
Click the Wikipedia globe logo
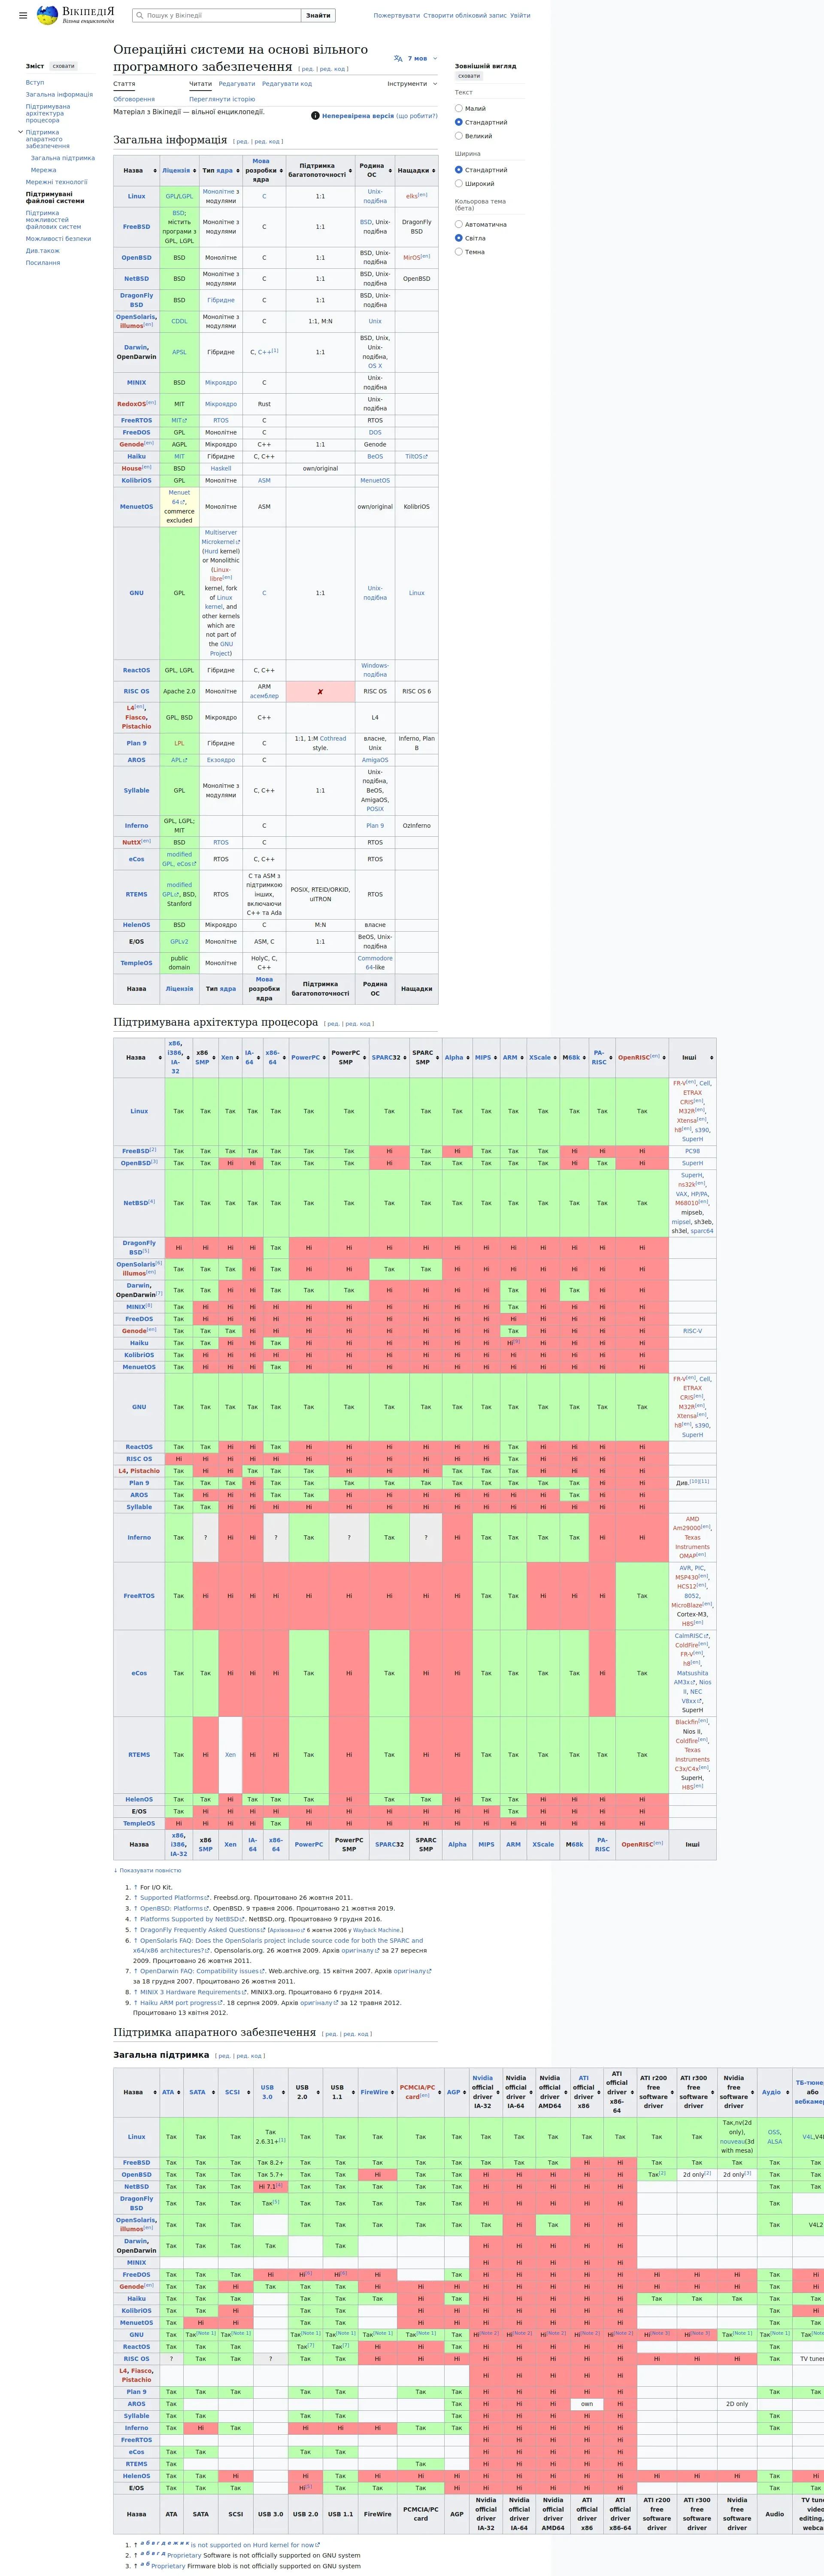click(47, 15)
